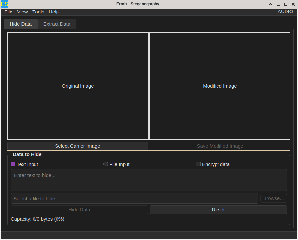Choose the File Input radio option
Image resolution: width=298 pixels, height=240 pixels.
coord(106,164)
